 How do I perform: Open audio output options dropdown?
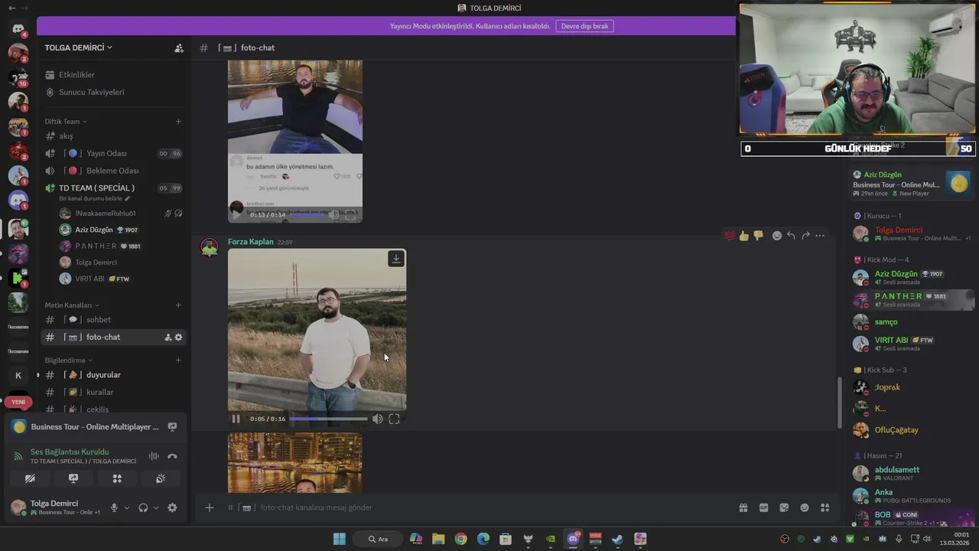click(156, 507)
